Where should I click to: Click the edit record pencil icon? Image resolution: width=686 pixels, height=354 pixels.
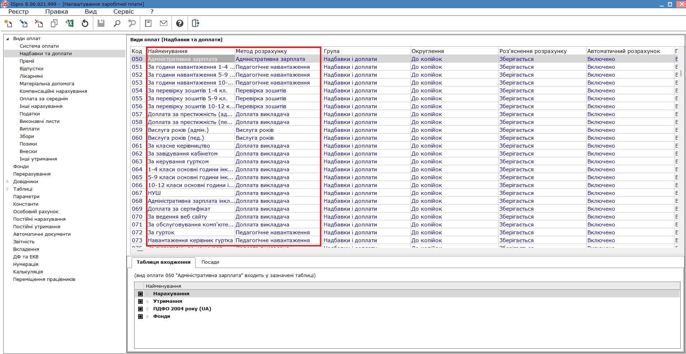[x=23, y=23]
